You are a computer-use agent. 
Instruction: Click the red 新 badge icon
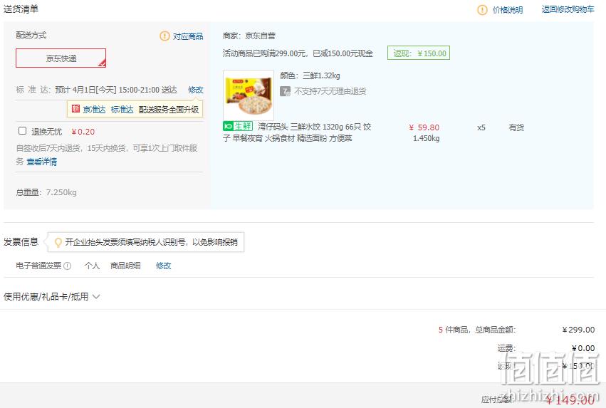pos(75,109)
